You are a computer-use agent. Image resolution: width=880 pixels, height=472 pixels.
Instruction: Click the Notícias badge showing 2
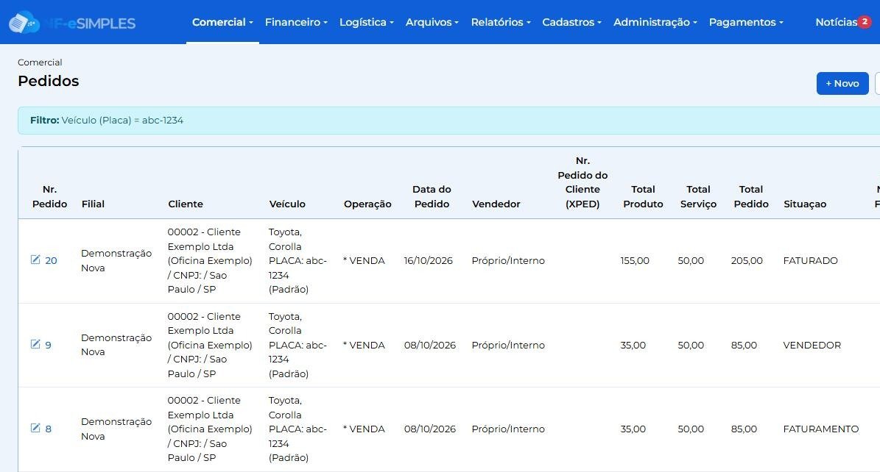click(x=865, y=21)
